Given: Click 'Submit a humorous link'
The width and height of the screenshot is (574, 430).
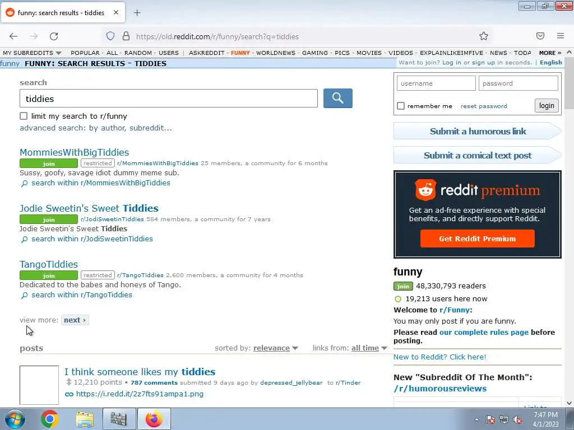Looking at the screenshot, I should [x=478, y=131].
